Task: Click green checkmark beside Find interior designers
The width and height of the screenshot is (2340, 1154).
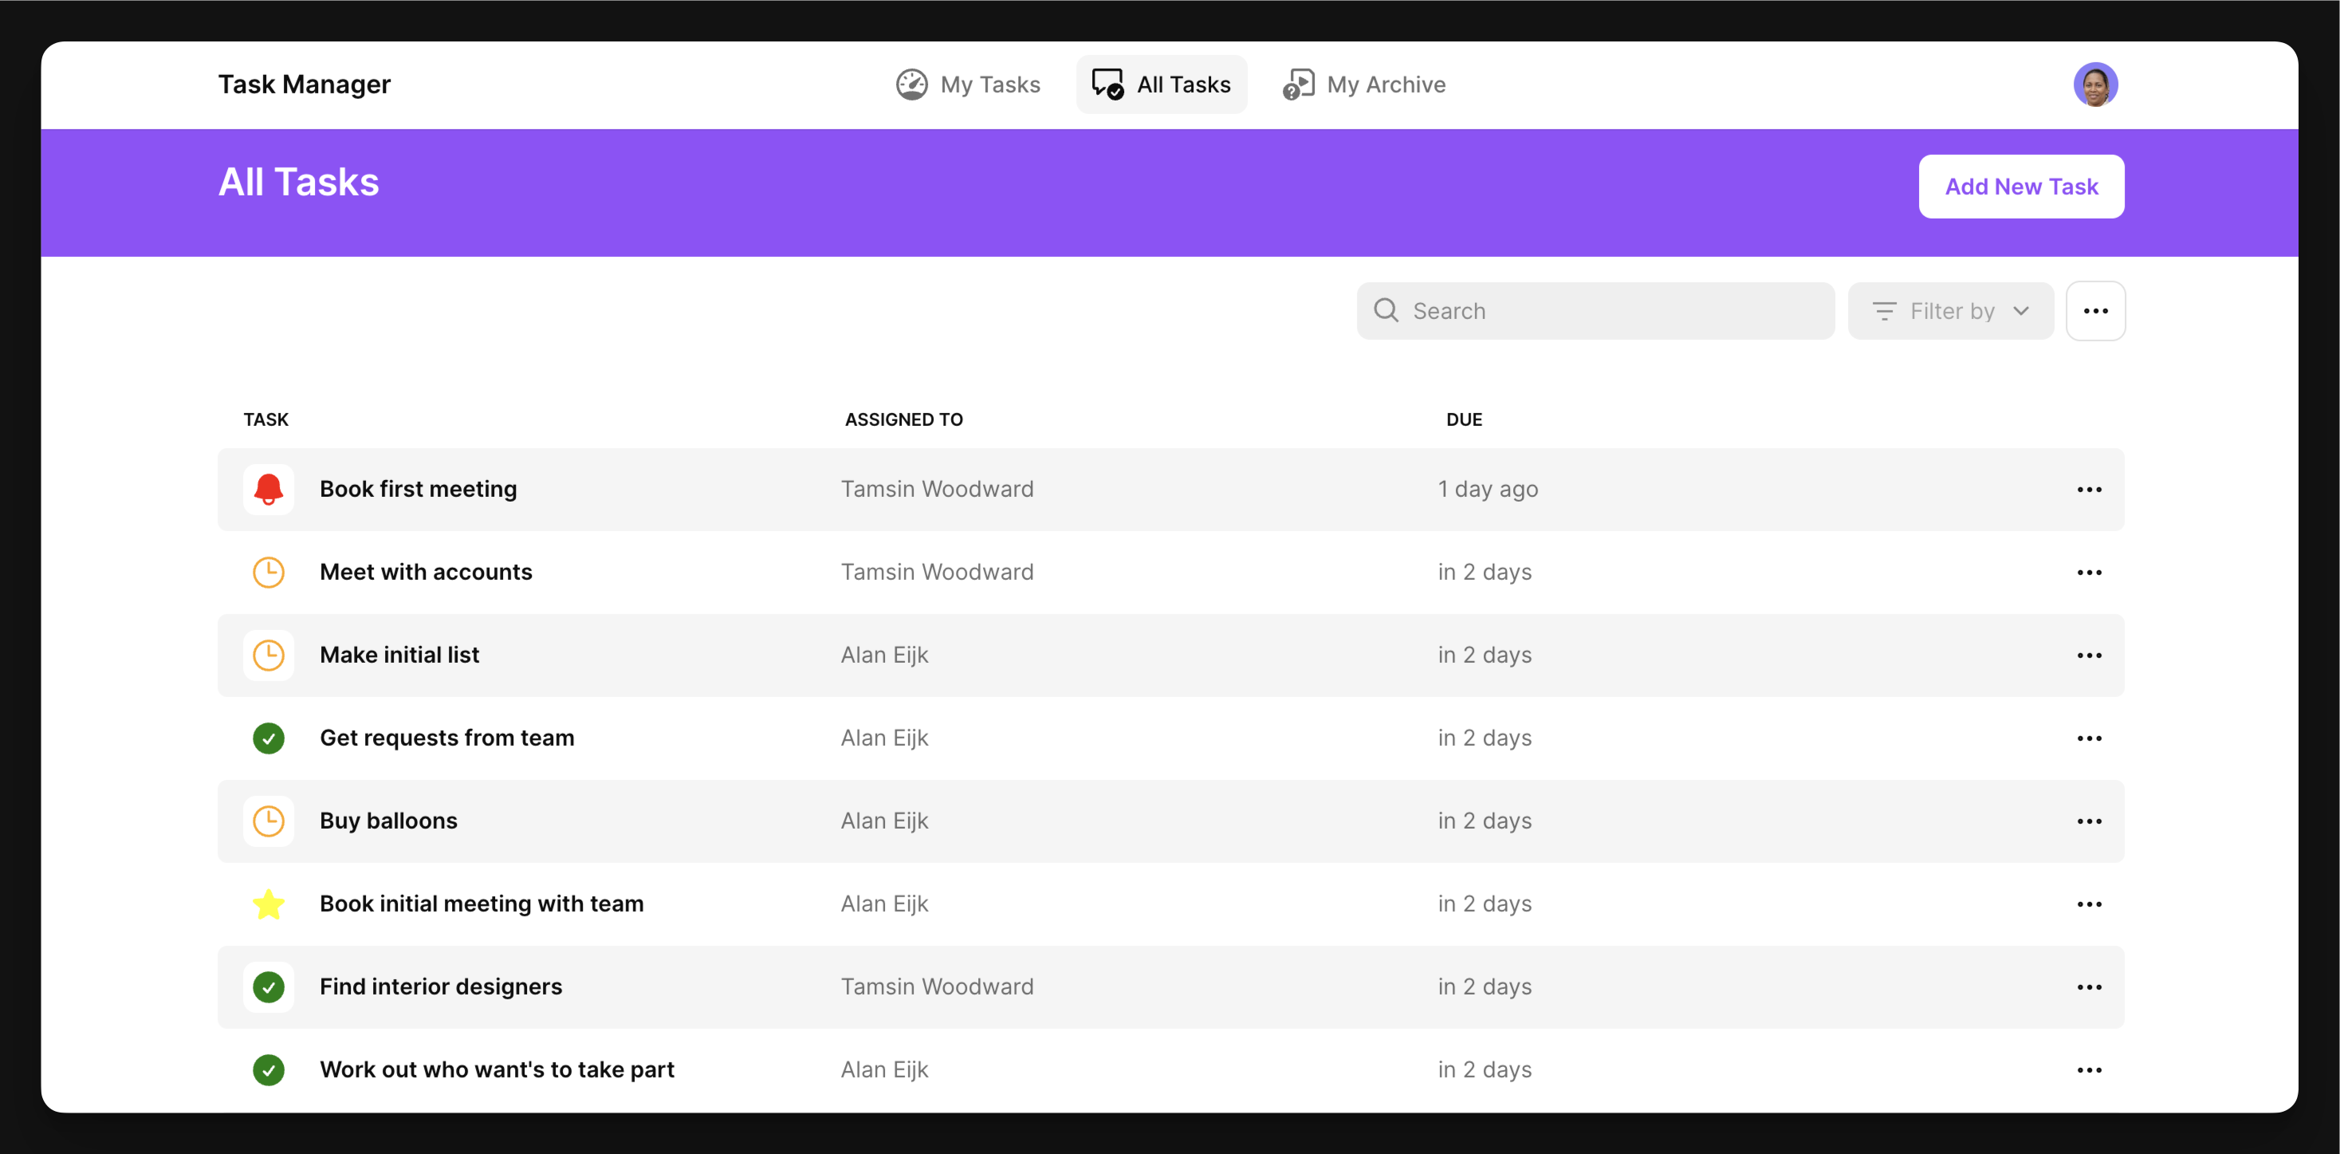Action: 268,987
